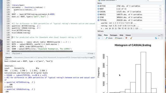The image size is (166, 93).
Task: Click the Histogram of CASUAL$rating title
Action: click(133, 45)
